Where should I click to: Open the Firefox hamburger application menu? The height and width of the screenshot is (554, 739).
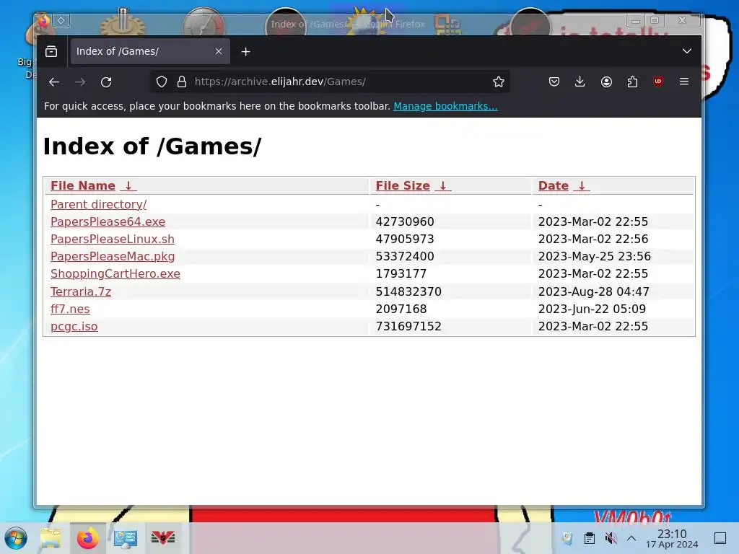click(x=684, y=82)
